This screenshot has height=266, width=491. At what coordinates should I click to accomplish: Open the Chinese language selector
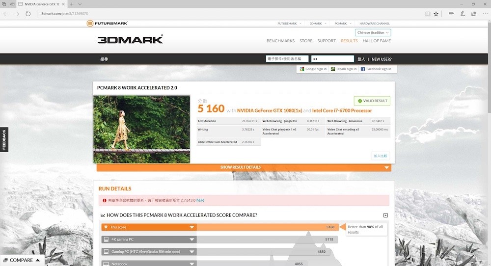(x=373, y=32)
